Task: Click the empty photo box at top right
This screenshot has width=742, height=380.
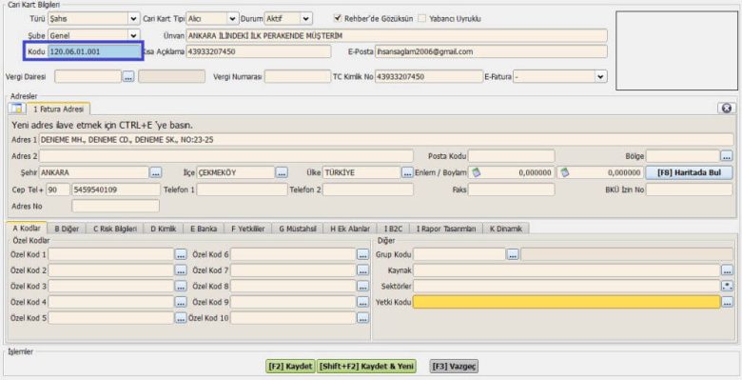Action: pos(676,50)
